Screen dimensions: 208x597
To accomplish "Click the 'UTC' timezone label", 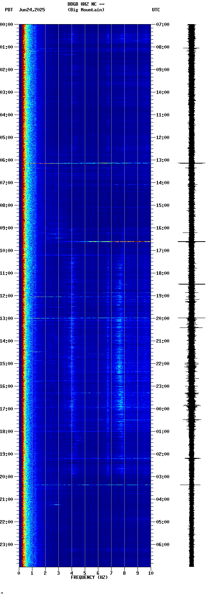I will pyautogui.click(x=156, y=10).
